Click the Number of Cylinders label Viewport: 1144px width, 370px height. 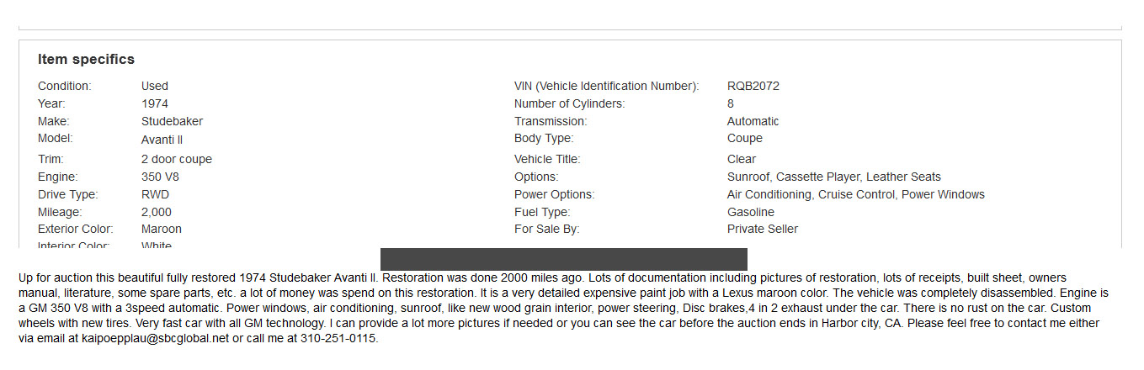(569, 103)
